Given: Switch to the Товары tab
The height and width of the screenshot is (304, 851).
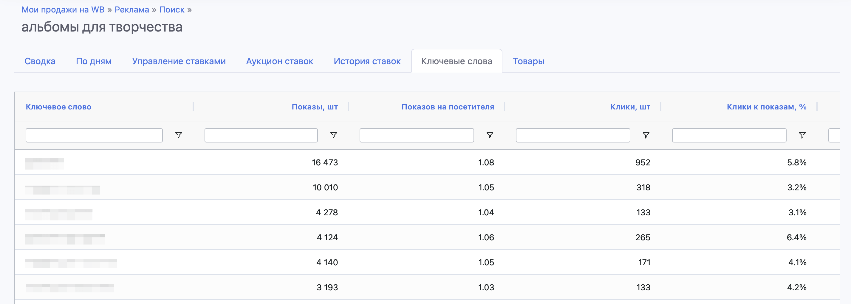Looking at the screenshot, I should [529, 61].
